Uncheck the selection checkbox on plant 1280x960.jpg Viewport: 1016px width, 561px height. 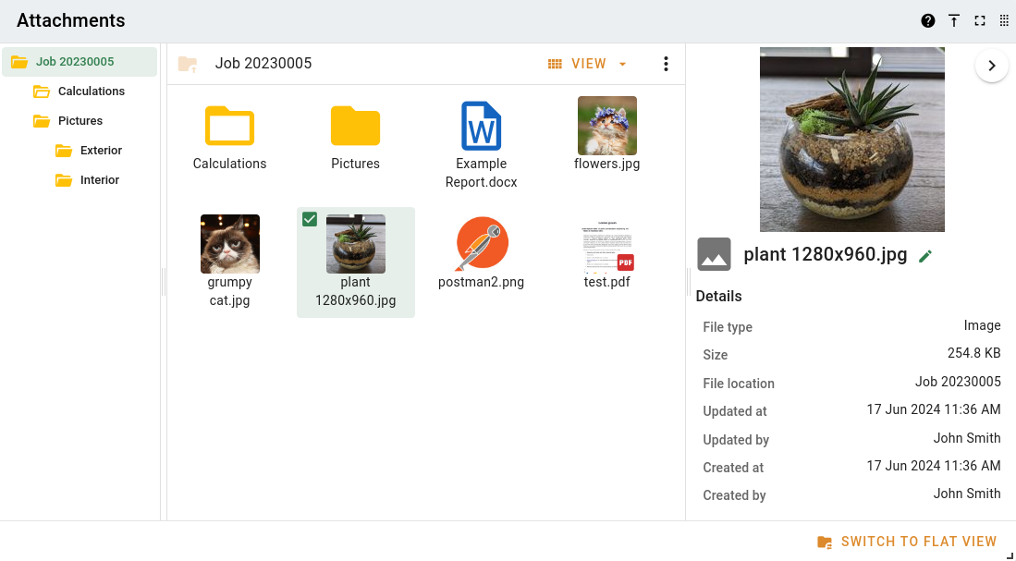pyautogui.click(x=309, y=219)
